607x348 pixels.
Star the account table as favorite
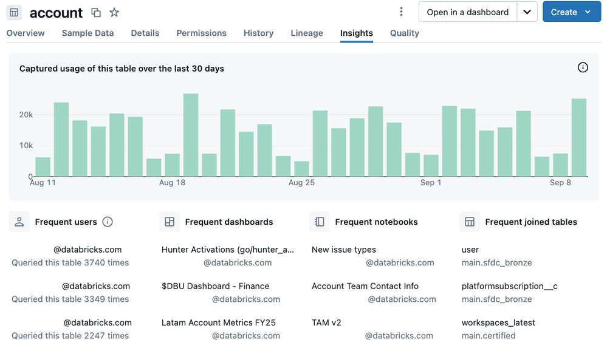pyautogui.click(x=114, y=13)
